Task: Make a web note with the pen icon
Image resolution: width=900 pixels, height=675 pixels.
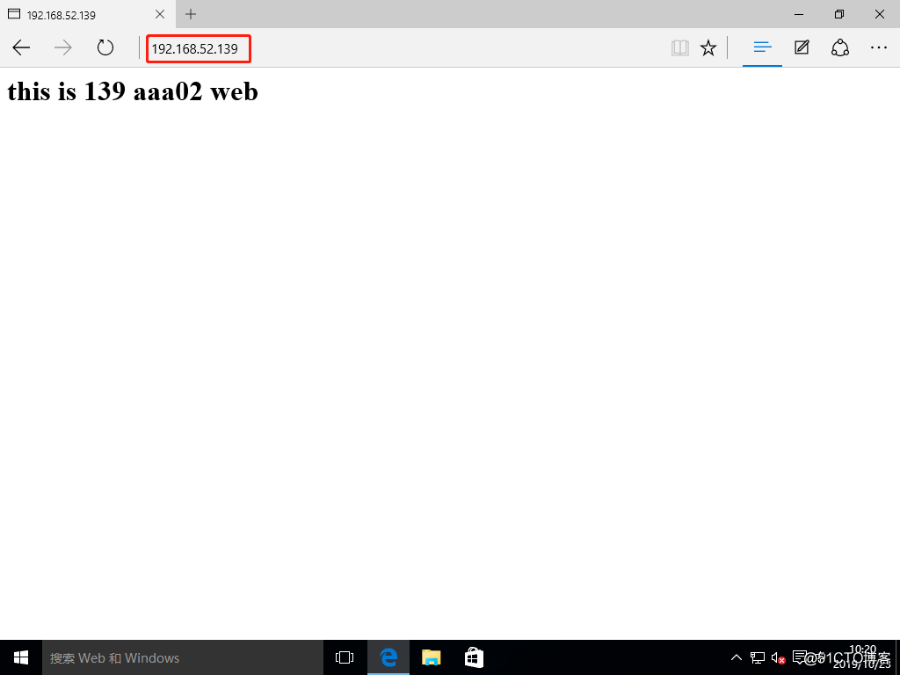Action: tap(802, 47)
